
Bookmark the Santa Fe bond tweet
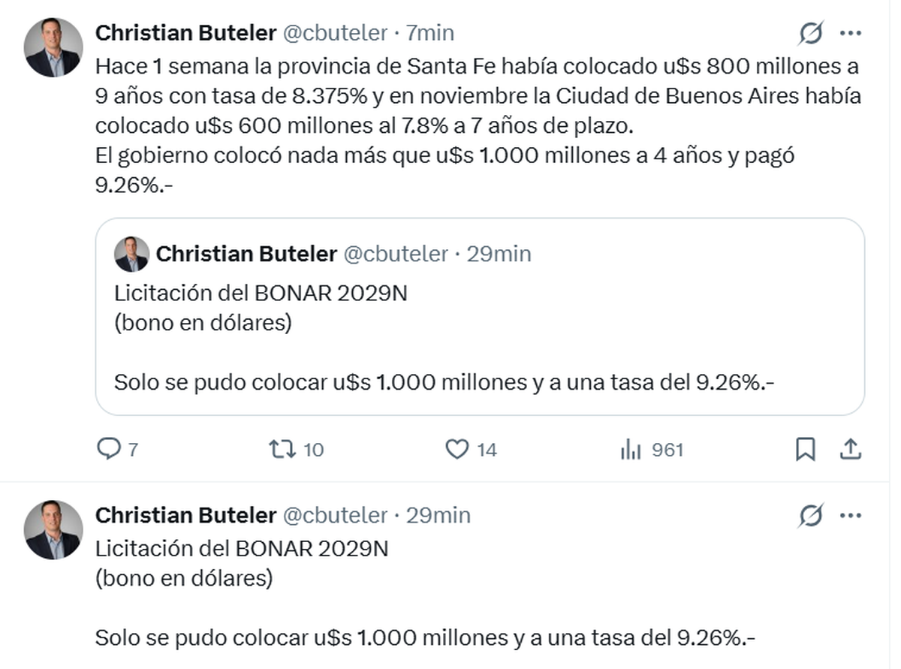[805, 449]
